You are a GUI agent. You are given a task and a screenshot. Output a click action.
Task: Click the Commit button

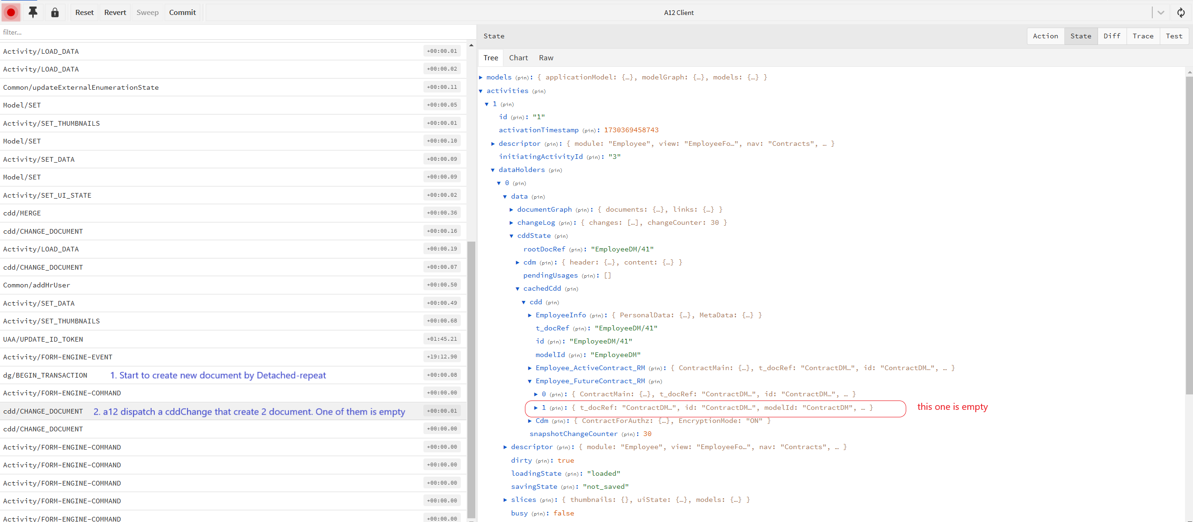tap(182, 13)
